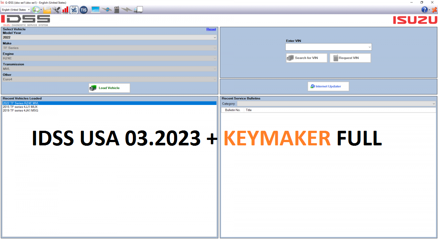The width and height of the screenshot is (438, 239).
Task: Select 2015 TF series 4JJ1 MUX entry
Action: point(20,107)
